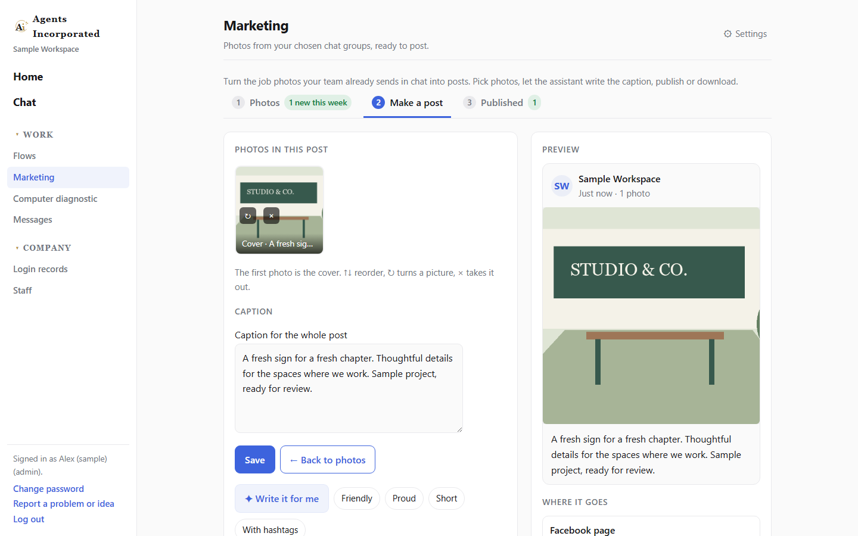Click the Log out link
The image size is (858, 536).
pyautogui.click(x=29, y=519)
